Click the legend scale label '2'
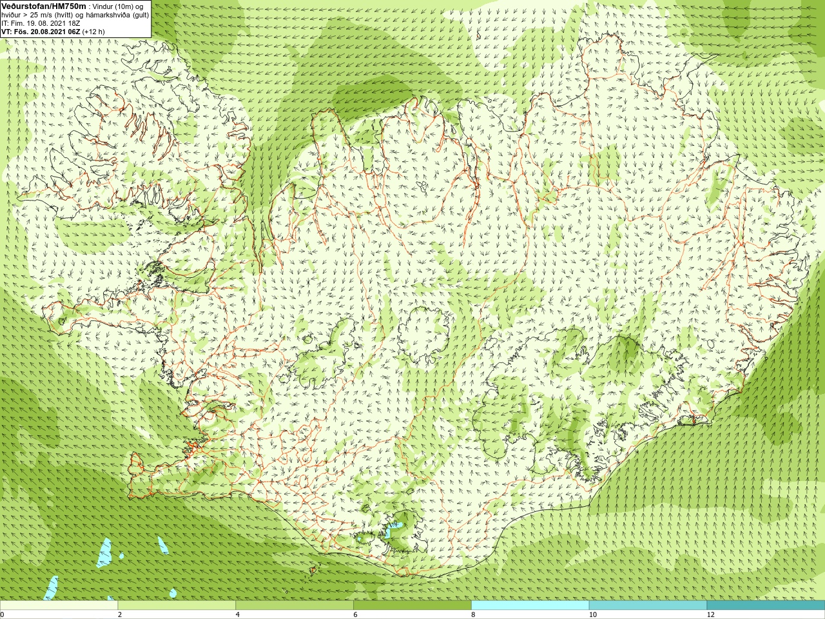 click(x=120, y=614)
